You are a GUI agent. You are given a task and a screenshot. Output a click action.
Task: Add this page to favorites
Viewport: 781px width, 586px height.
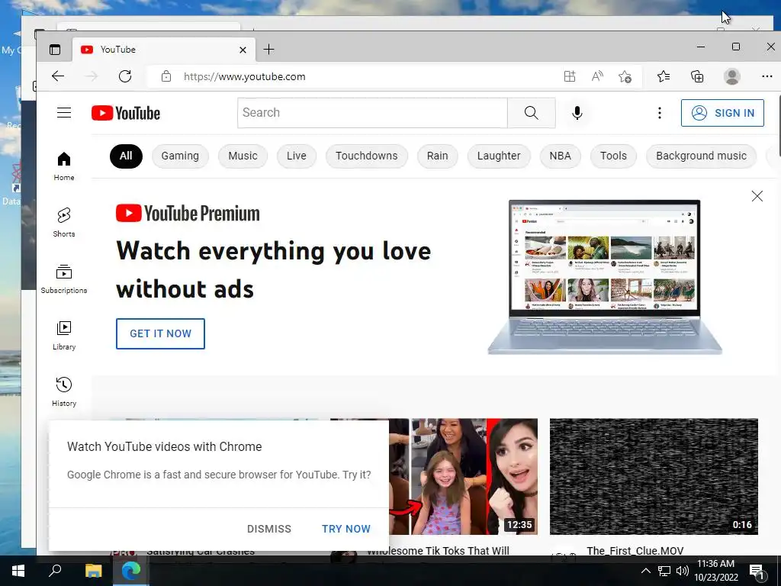point(625,76)
